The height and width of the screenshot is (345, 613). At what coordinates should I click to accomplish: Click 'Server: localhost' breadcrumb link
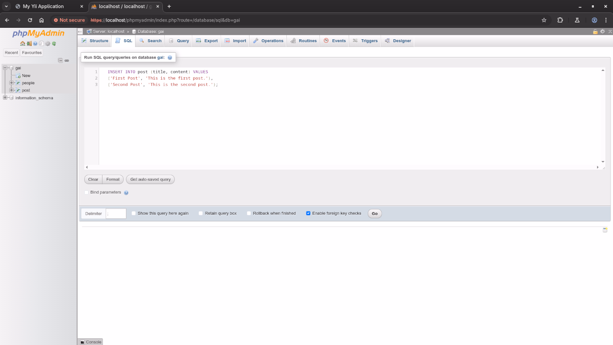[x=108, y=32]
